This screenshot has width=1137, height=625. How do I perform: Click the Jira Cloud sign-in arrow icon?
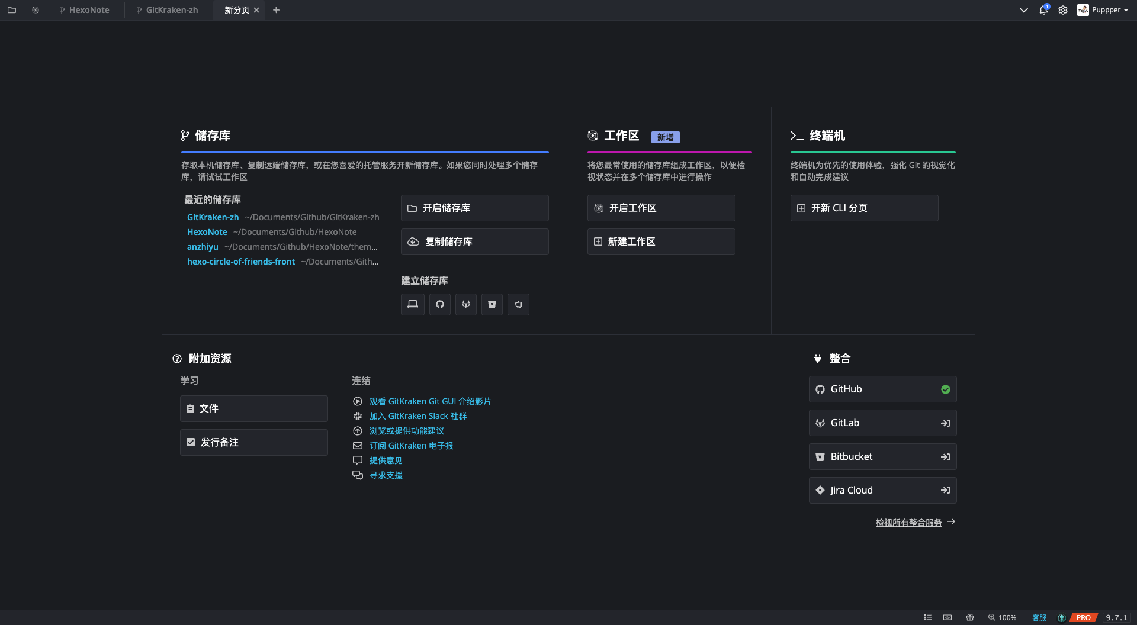[946, 491]
